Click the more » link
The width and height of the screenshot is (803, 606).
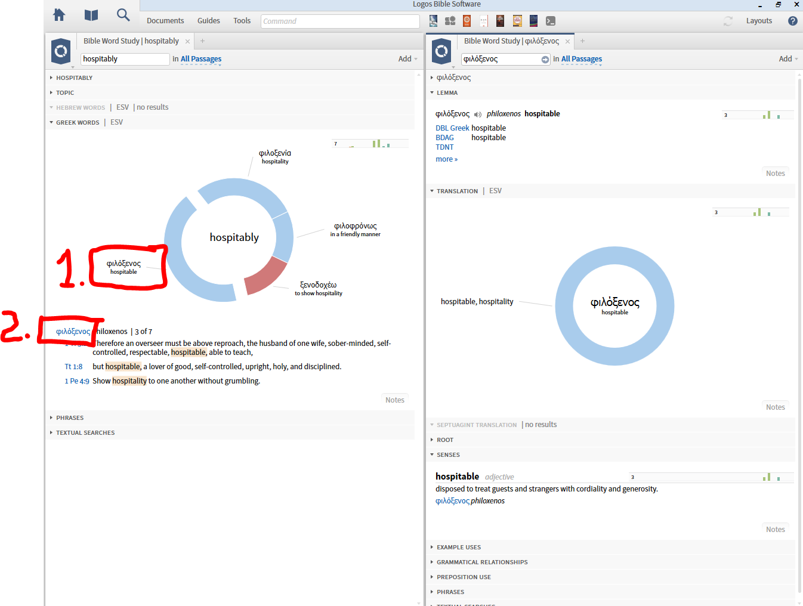point(446,159)
